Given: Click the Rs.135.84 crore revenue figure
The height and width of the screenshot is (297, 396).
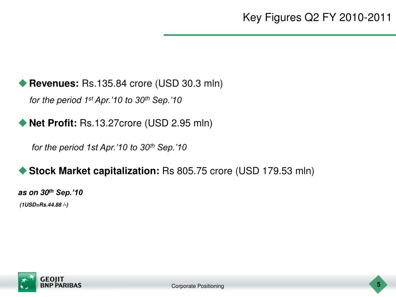Looking at the screenshot, I should coord(117,84).
